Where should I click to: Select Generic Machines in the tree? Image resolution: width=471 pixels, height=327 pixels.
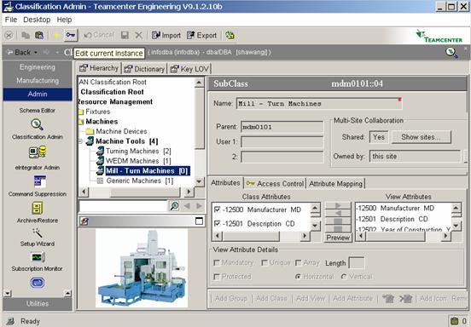140,181
